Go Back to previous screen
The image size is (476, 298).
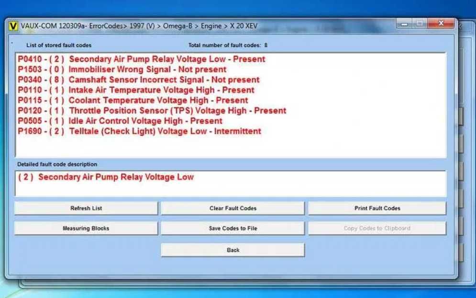click(233, 250)
